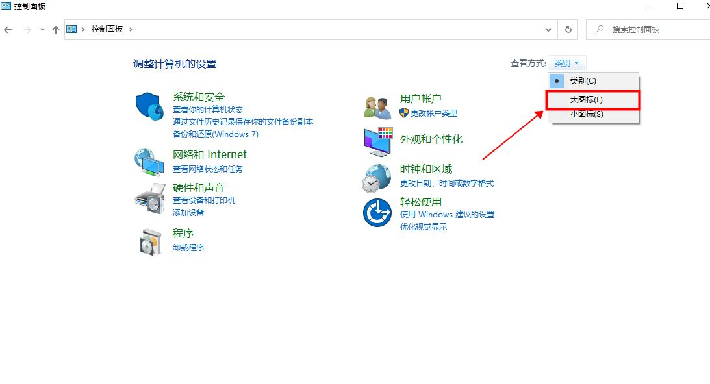Select 小图标(S) view option
710x384 pixels.
click(x=594, y=114)
